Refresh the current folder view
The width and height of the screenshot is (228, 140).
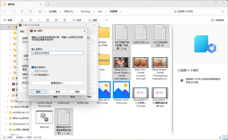(x=30, y=11)
